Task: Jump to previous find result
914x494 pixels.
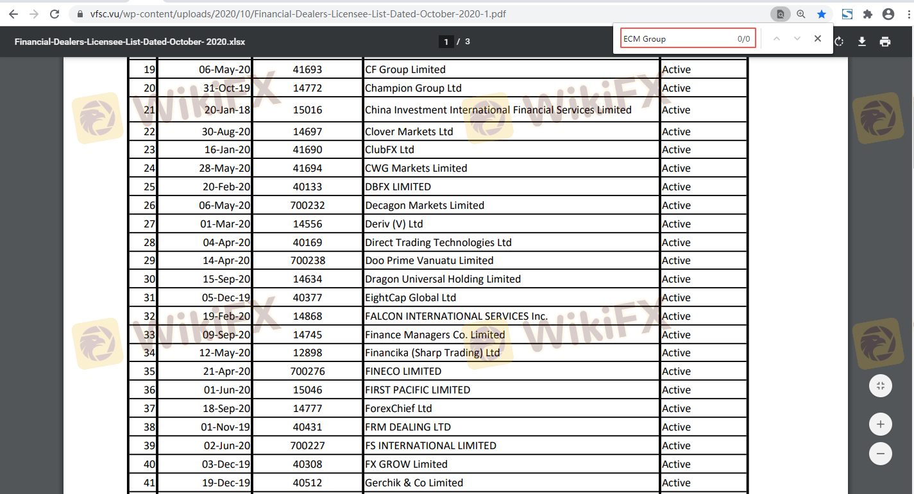Action: (777, 38)
